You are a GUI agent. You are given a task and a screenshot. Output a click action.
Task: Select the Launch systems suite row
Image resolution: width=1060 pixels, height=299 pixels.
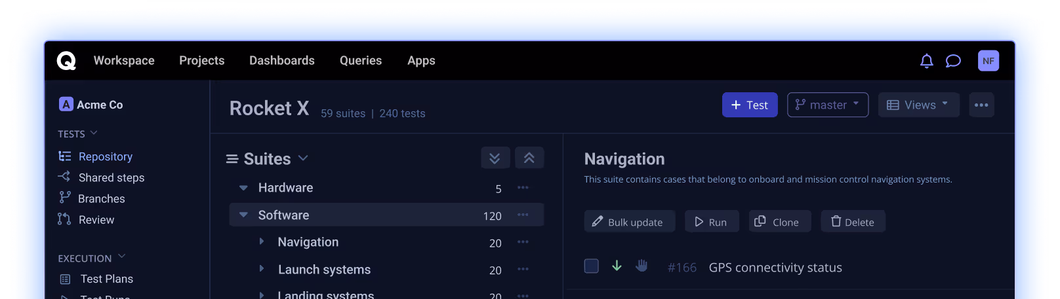click(x=386, y=270)
